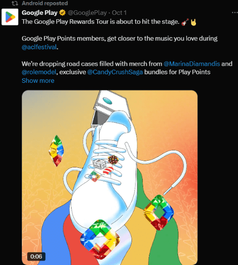Open the Google Play profile avatar
Viewport: 238px width, 265px height.
click(x=10, y=17)
